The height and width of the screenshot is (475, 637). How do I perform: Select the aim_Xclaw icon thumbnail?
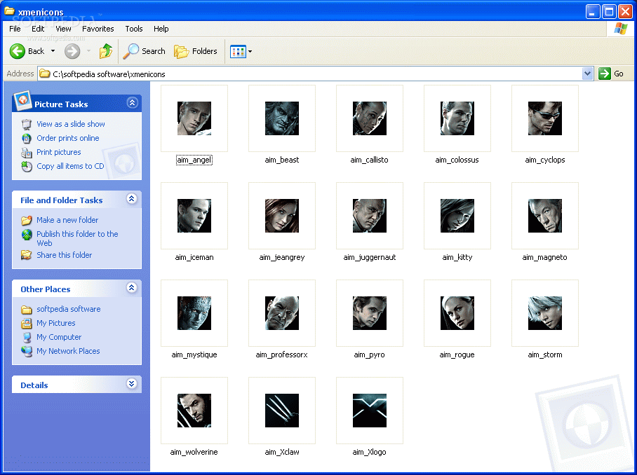click(x=282, y=411)
